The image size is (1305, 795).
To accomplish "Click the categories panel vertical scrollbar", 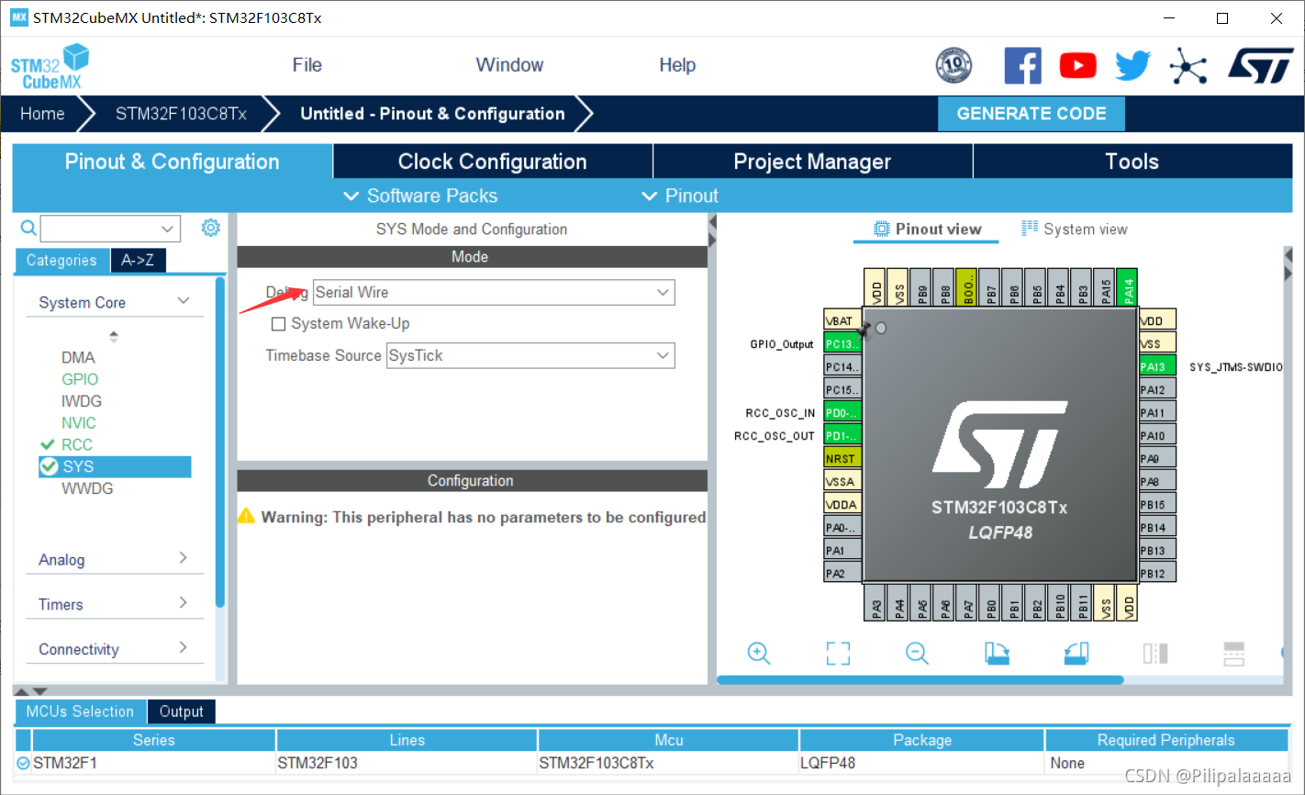I will [x=220, y=441].
